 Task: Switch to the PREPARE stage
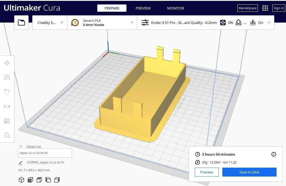pos(112,8)
